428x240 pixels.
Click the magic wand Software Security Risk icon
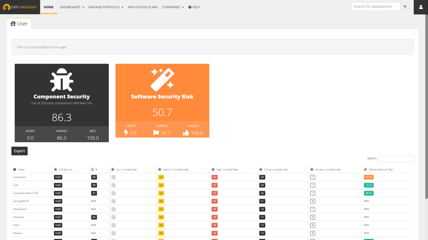tap(162, 80)
